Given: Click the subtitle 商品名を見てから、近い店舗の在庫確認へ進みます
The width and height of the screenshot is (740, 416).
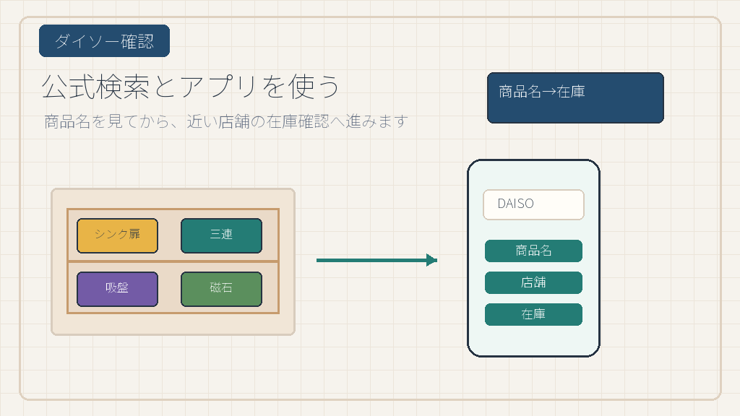Looking at the screenshot, I should [x=226, y=121].
